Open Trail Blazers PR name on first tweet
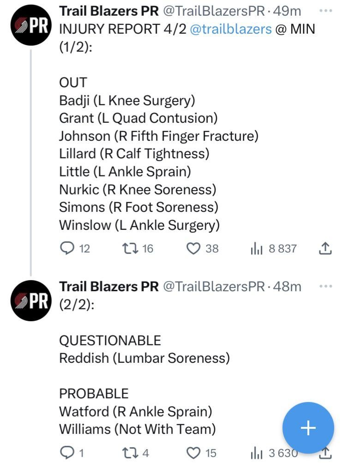Image resolution: width=342 pixels, height=463 pixels. (x=108, y=11)
